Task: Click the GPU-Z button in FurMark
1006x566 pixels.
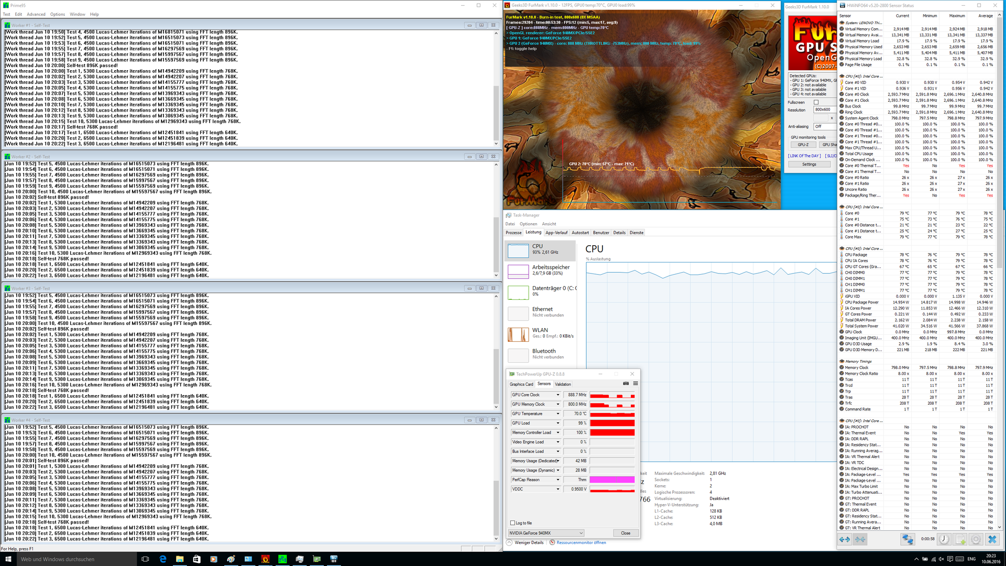Action: click(803, 145)
